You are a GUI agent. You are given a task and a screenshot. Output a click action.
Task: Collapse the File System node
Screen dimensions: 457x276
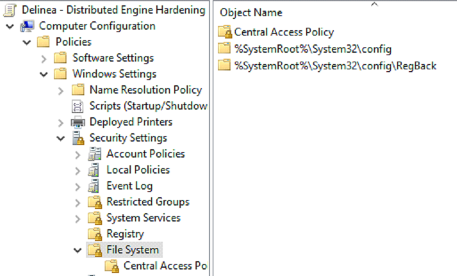click(x=77, y=250)
